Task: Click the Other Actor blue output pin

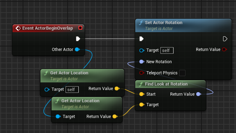Action: 77,50
